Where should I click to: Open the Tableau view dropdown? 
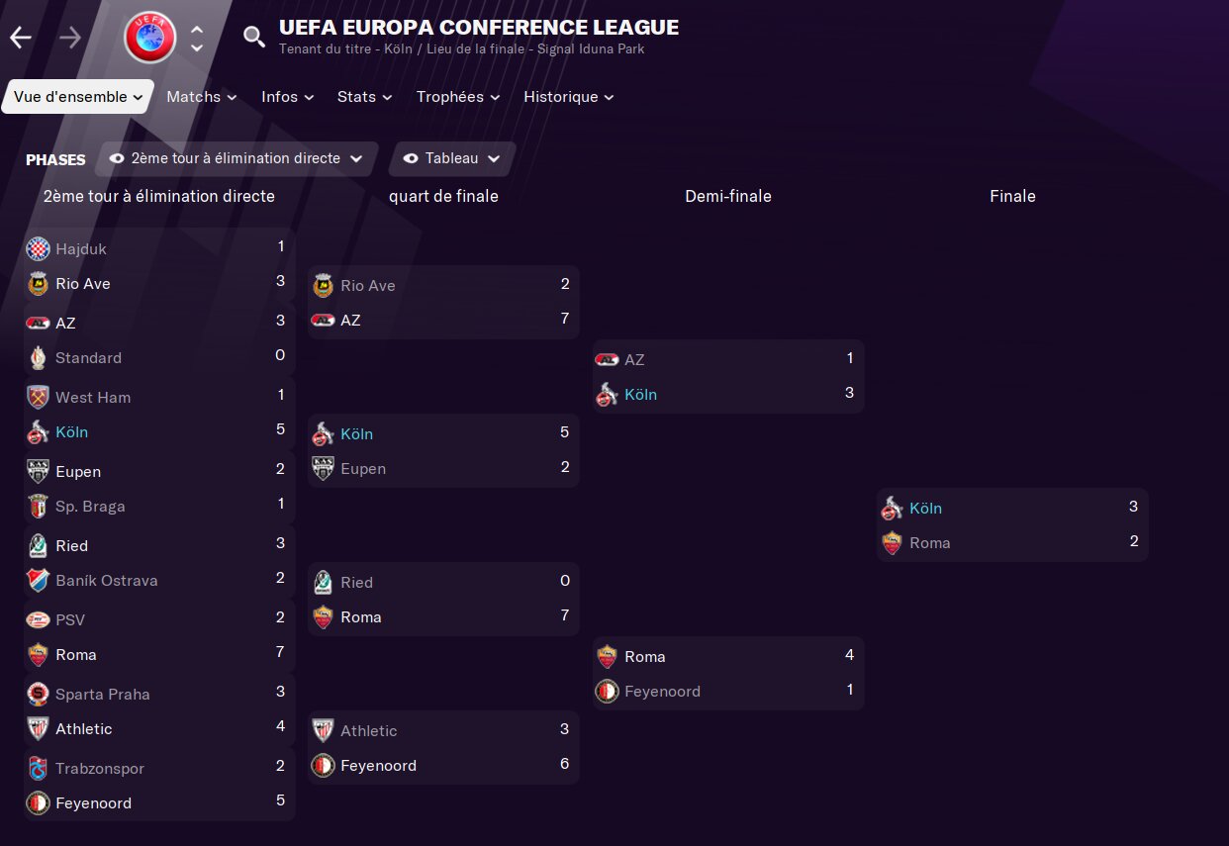pos(452,158)
